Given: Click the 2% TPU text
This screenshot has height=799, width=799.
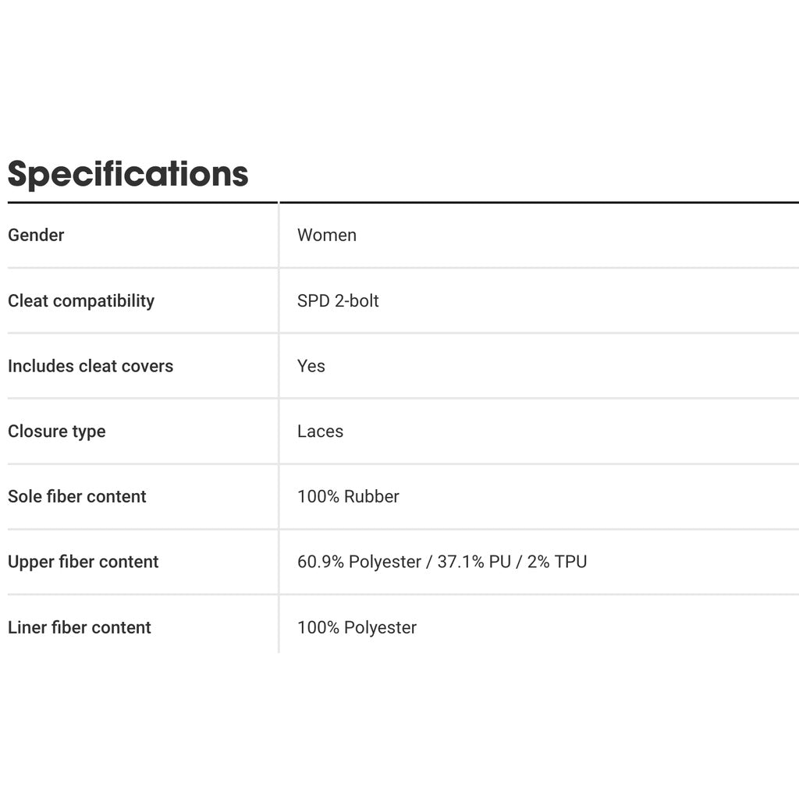Looking at the screenshot, I should coord(557,562).
